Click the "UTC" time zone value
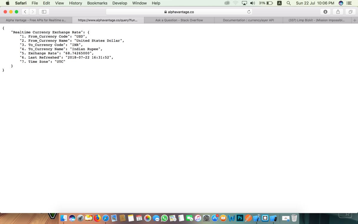 (x=60, y=62)
